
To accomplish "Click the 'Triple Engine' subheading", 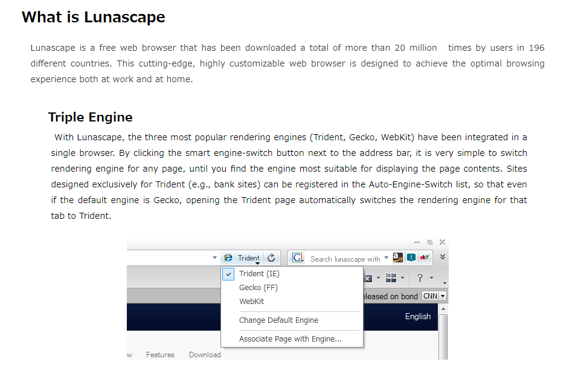I will [91, 117].
